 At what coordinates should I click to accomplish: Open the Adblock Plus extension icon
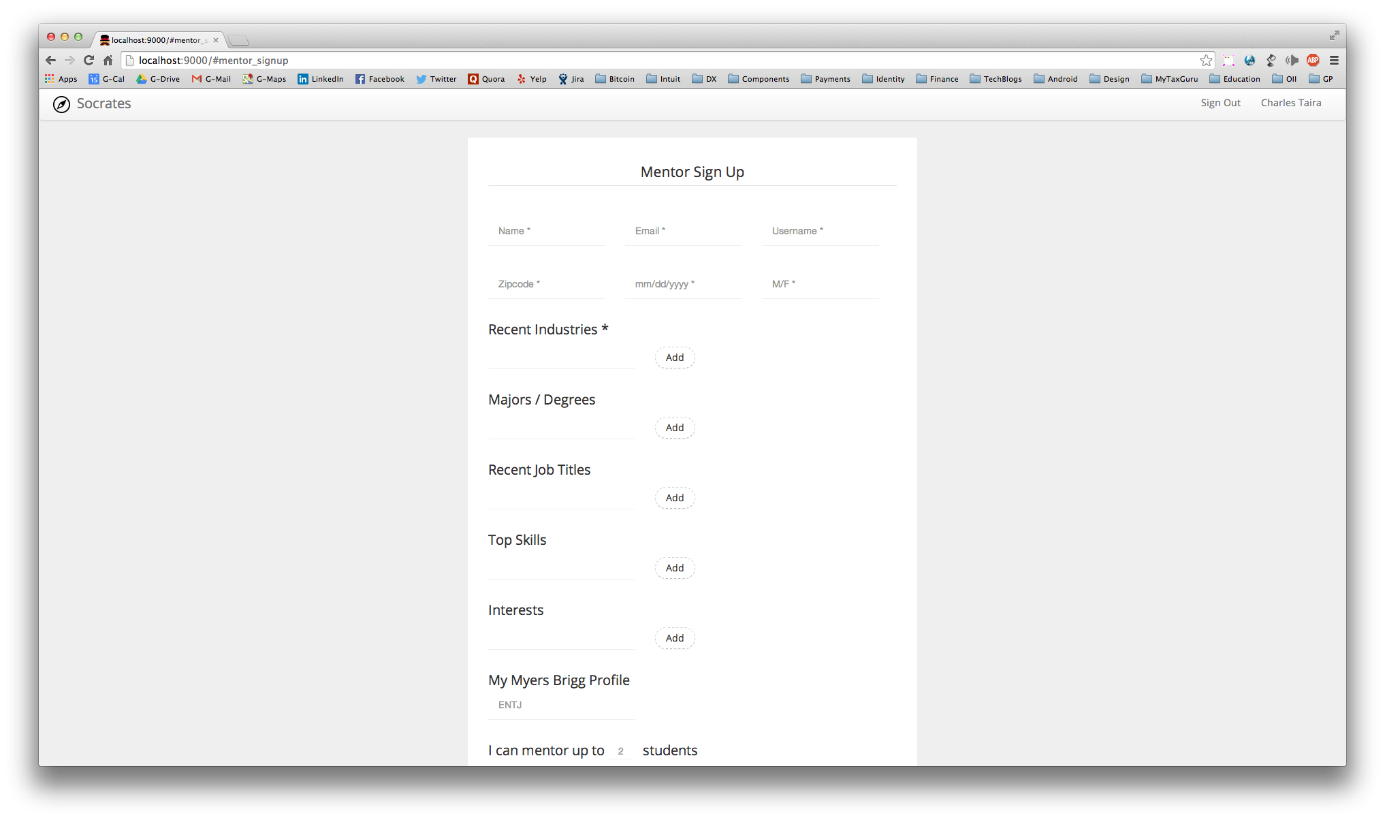coord(1313,61)
